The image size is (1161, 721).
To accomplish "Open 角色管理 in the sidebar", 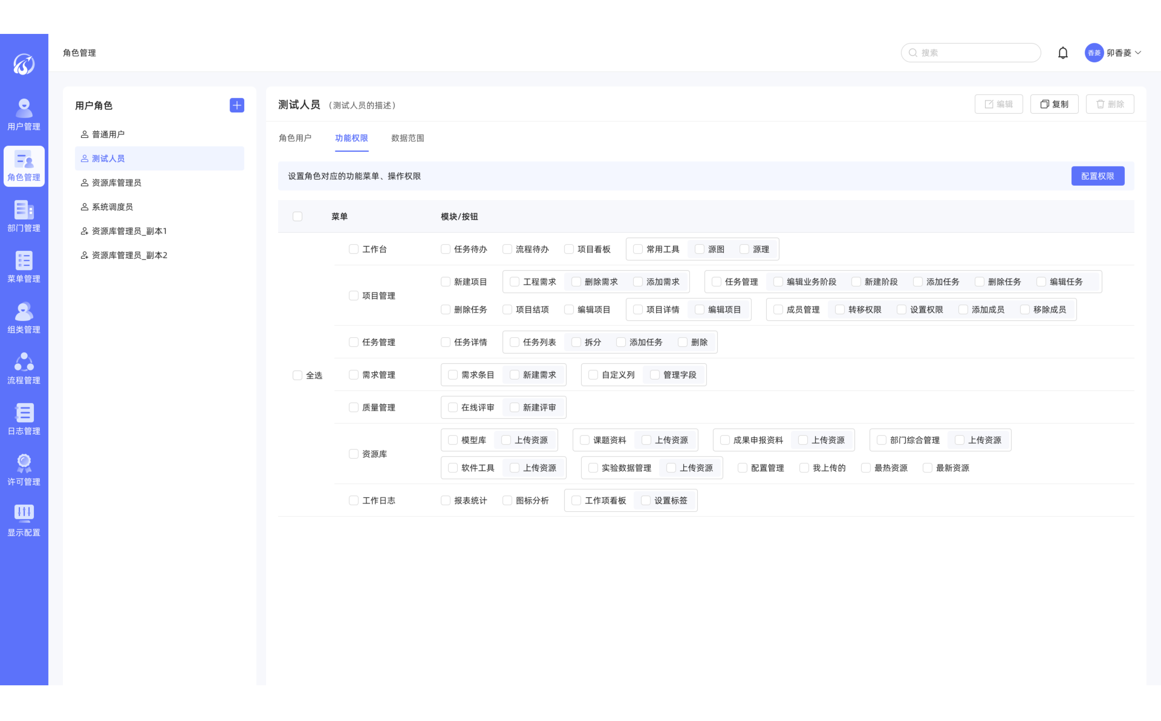I will coord(24,166).
